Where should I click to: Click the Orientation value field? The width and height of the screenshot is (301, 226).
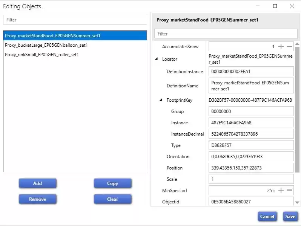[251, 157]
